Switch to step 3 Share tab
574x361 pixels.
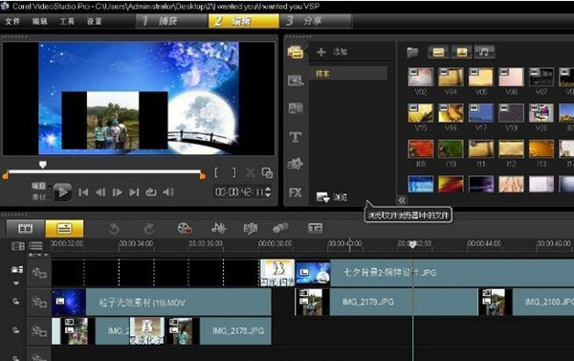tap(316, 21)
